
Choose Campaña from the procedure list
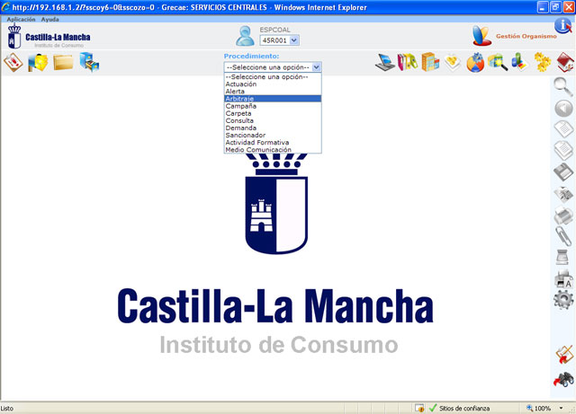click(x=273, y=106)
